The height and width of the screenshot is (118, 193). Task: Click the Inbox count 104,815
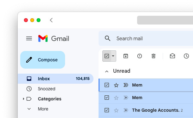[83, 79]
